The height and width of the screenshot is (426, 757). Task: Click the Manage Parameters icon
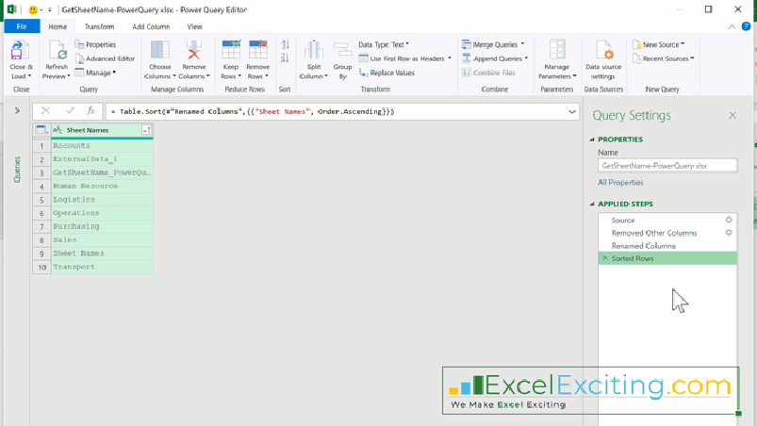[x=557, y=51]
